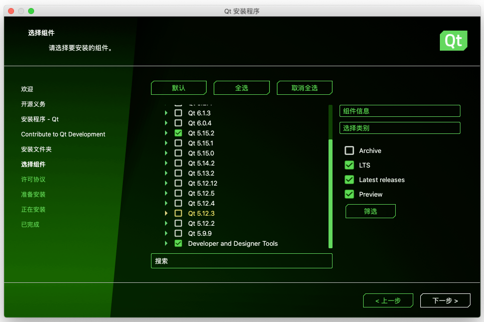484x322 pixels.
Task: Click the 默认 (Default) button
Action: click(179, 88)
